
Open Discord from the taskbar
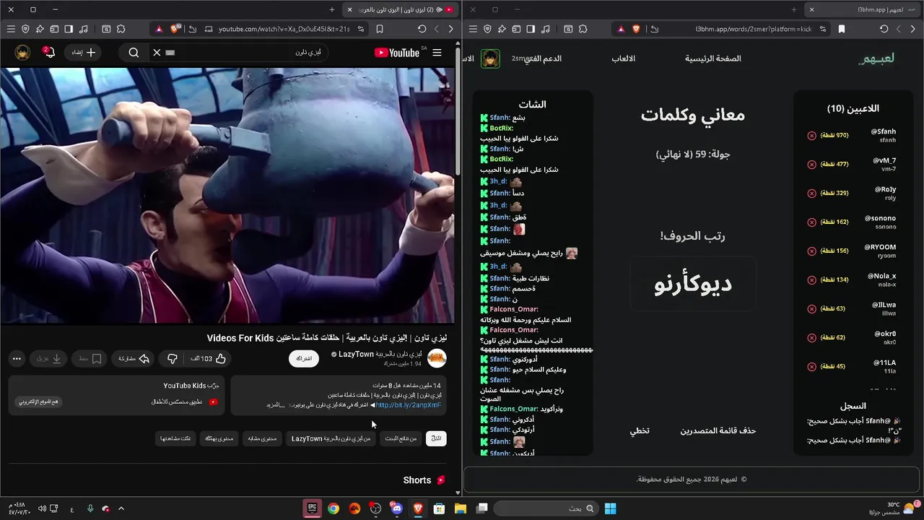[396, 508]
